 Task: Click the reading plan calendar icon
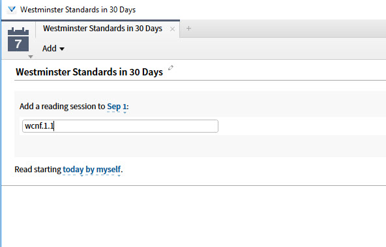point(18,39)
